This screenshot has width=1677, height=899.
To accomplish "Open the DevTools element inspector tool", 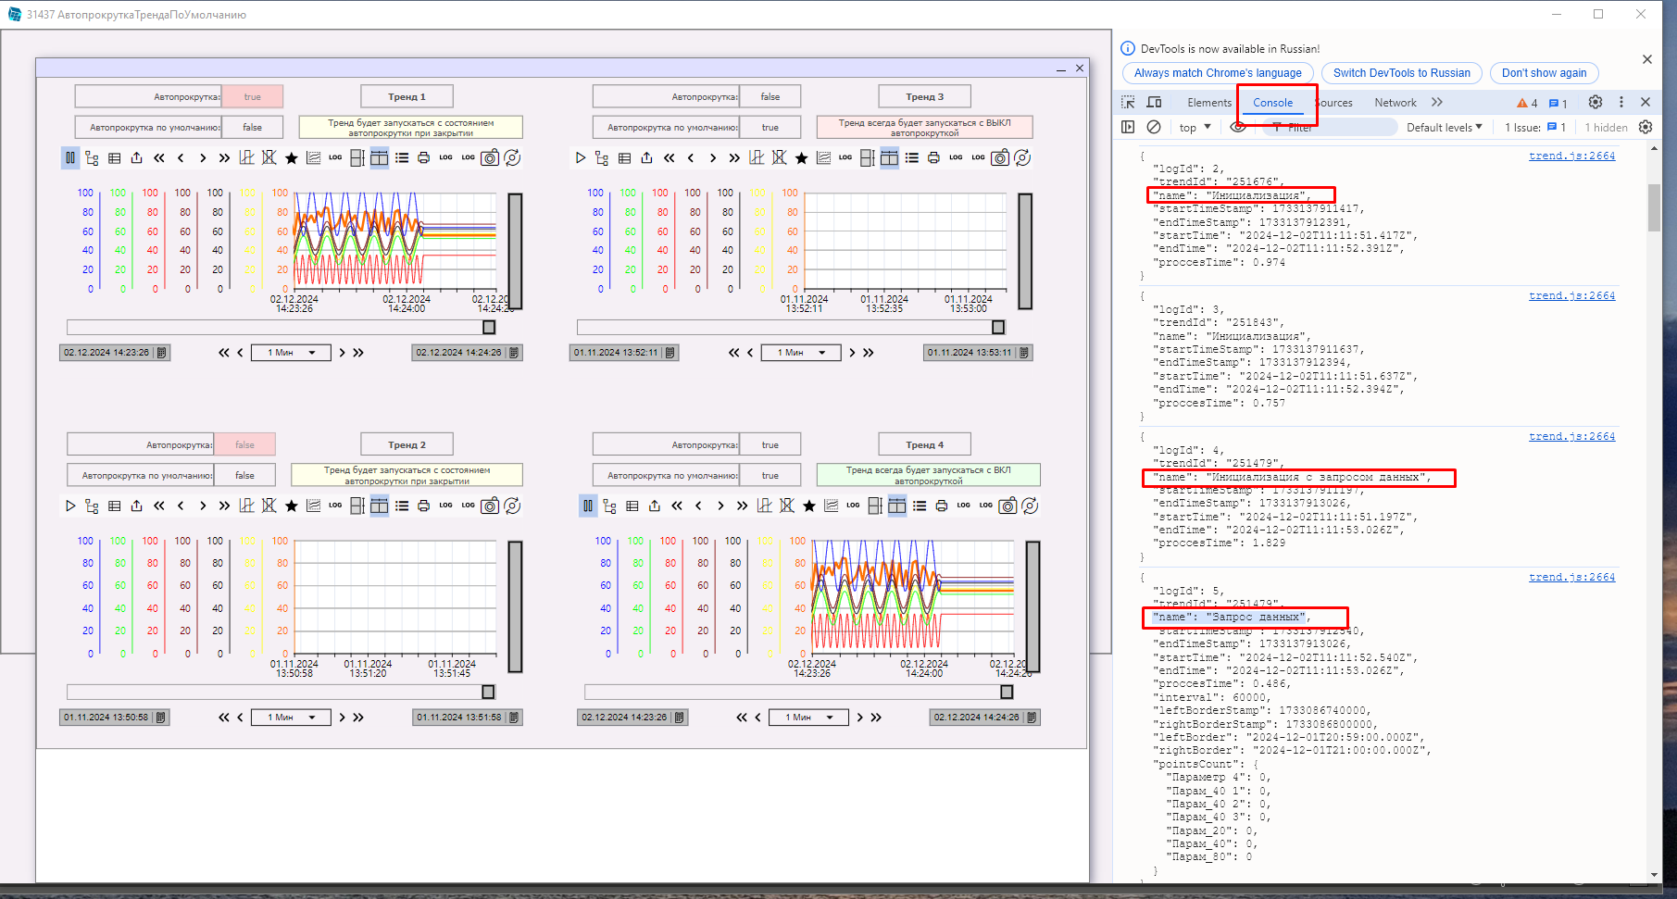I will point(1128,103).
